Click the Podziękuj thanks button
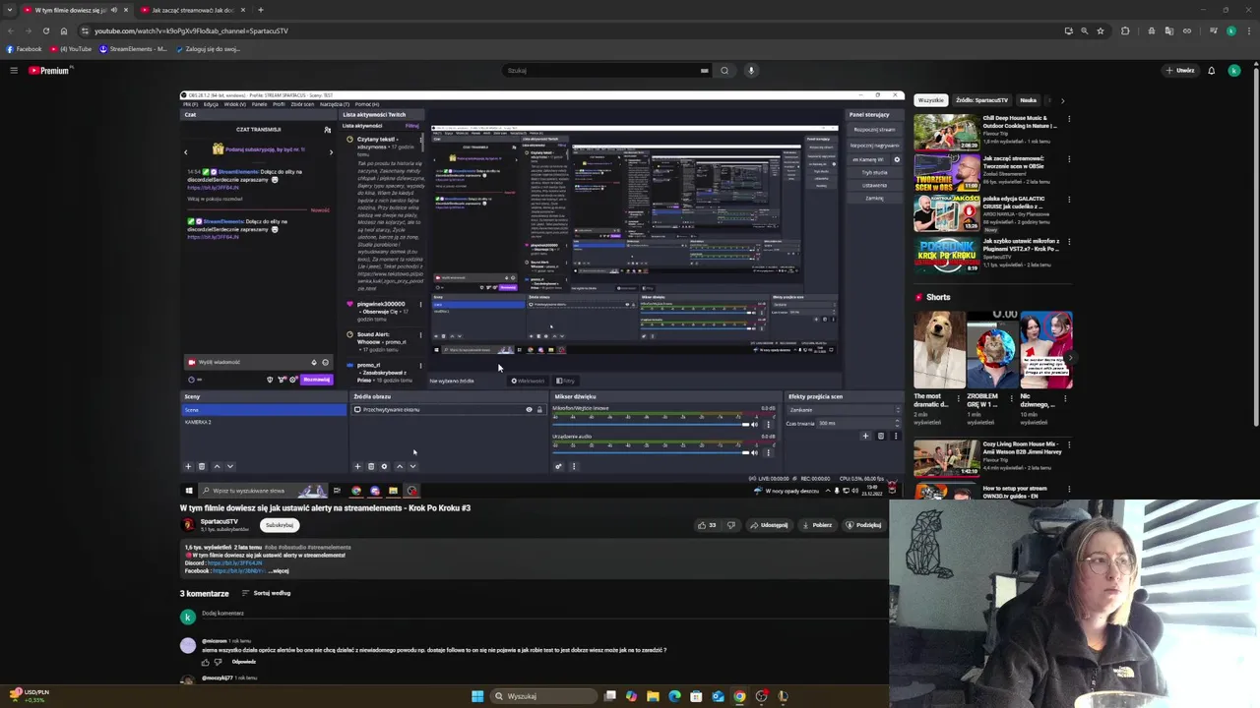 [x=863, y=525]
